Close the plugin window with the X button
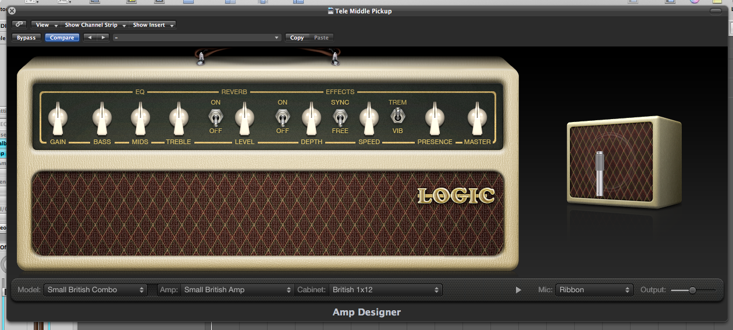Screen dimensions: 733x330 click(12, 10)
